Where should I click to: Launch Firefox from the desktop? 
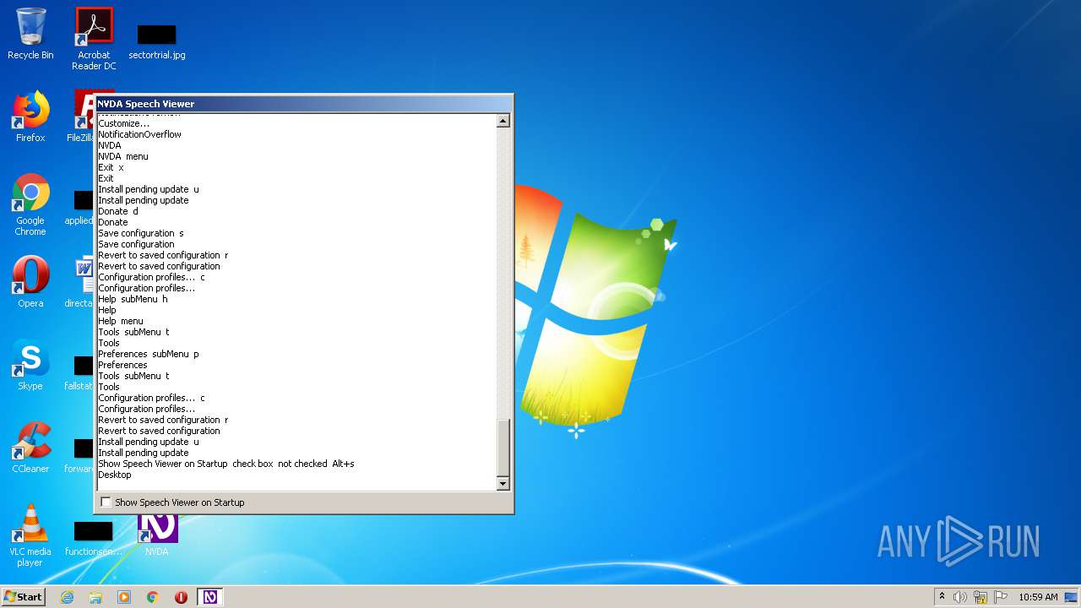30,117
